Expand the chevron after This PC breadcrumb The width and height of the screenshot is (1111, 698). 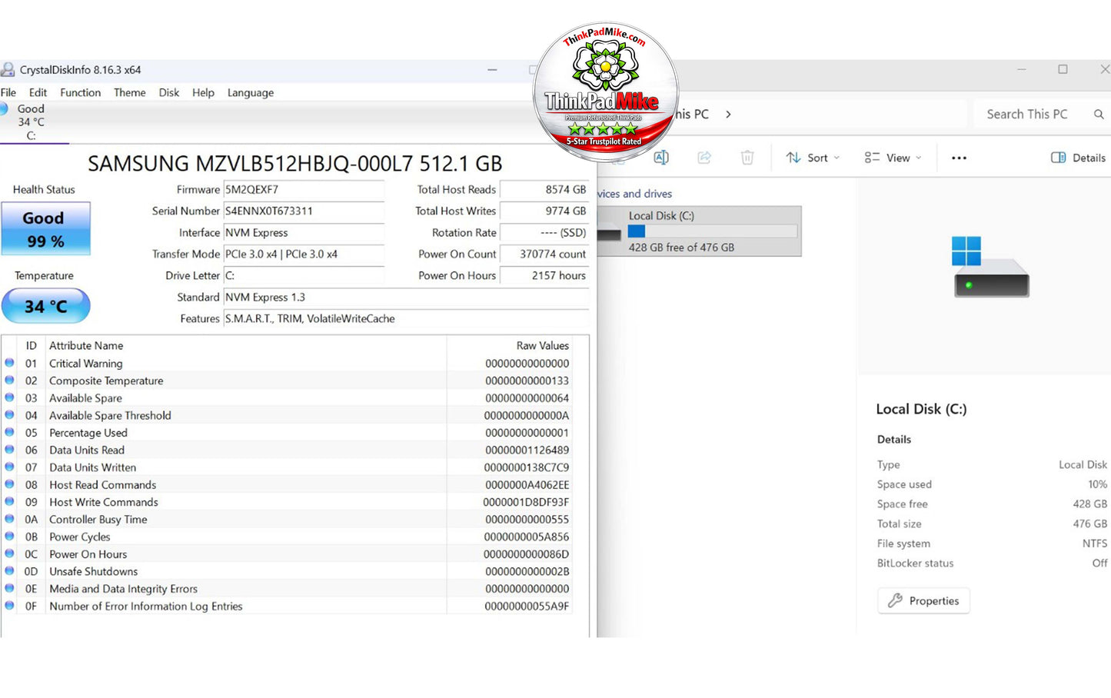[728, 114]
